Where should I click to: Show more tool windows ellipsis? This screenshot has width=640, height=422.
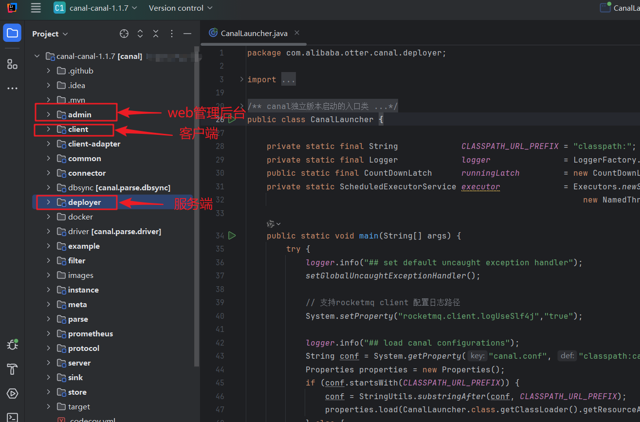tap(12, 89)
